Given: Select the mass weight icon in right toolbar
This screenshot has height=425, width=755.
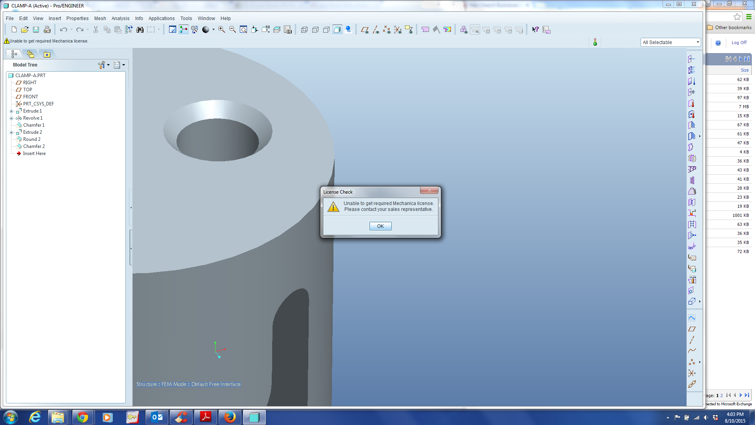Looking at the screenshot, I should click(692, 191).
